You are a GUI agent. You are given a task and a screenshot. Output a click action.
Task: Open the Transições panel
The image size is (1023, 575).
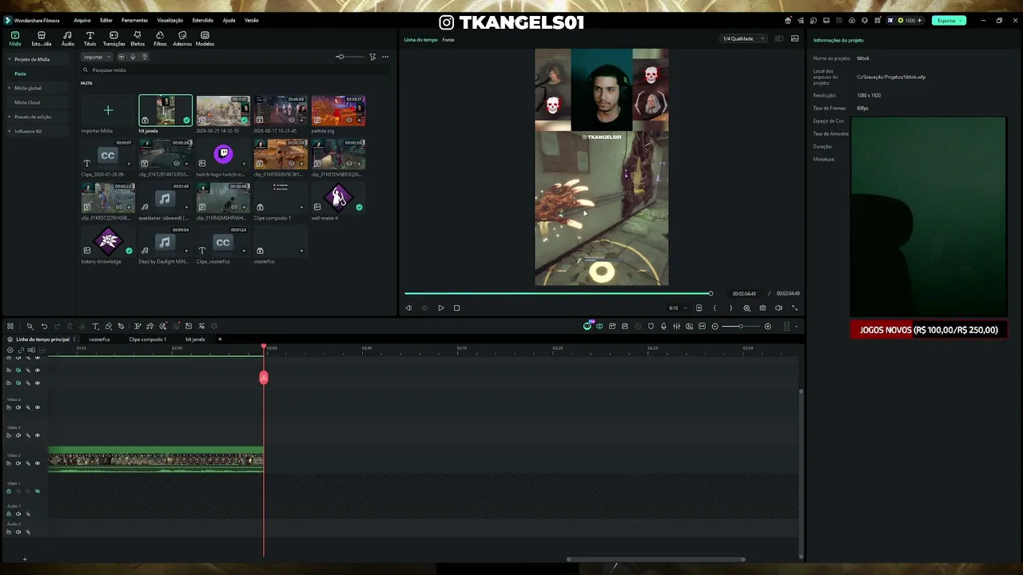pos(113,38)
